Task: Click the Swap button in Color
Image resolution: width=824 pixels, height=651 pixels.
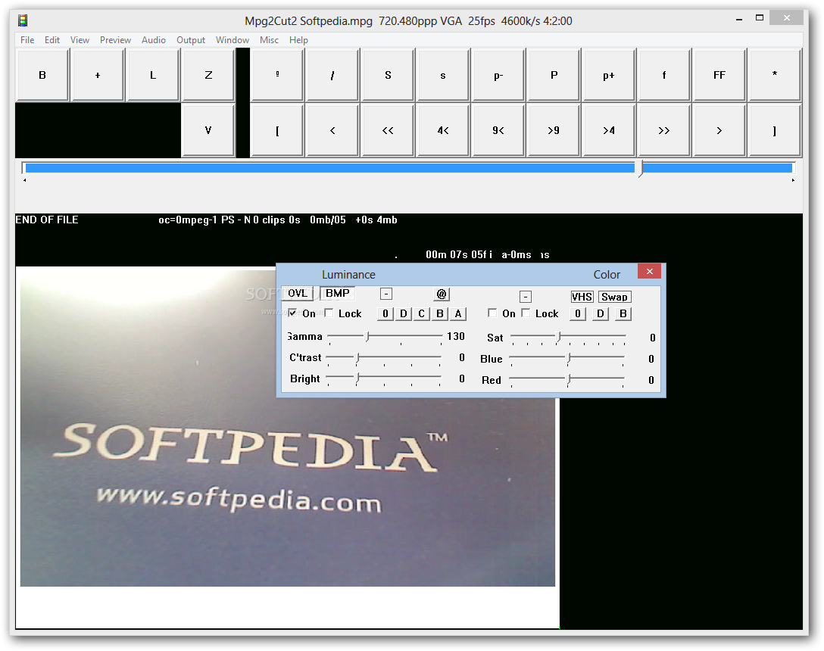Action: 614,297
